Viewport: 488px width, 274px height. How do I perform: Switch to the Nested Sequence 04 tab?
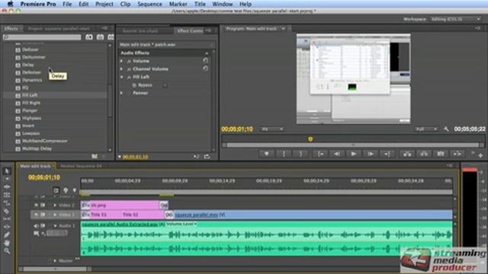pos(81,166)
